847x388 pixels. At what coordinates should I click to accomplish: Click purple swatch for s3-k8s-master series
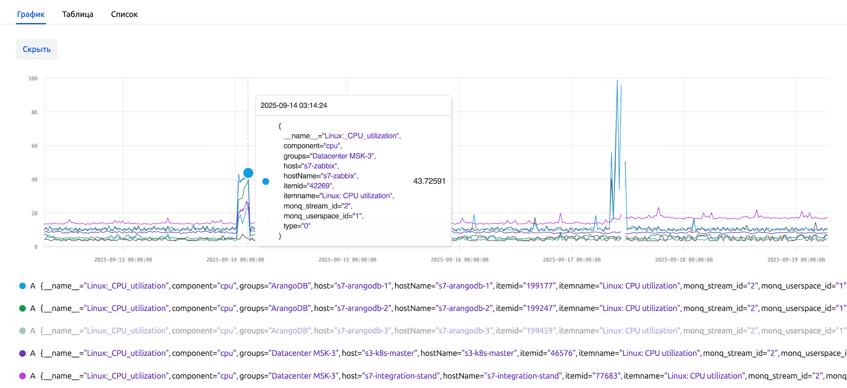click(22, 353)
